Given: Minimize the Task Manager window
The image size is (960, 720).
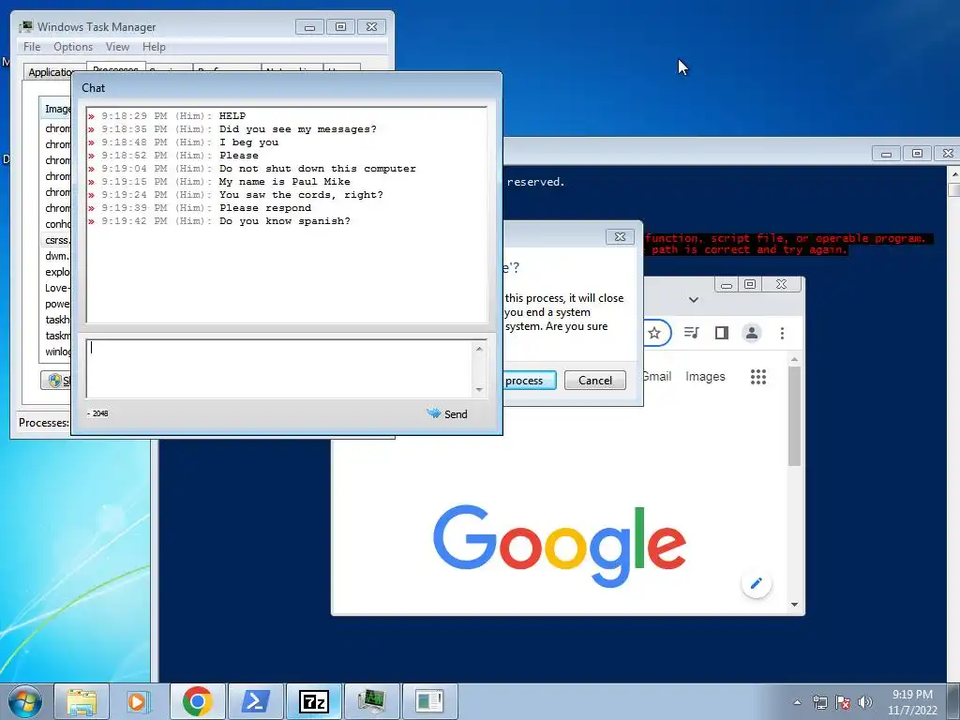Looking at the screenshot, I should [309, 27].
